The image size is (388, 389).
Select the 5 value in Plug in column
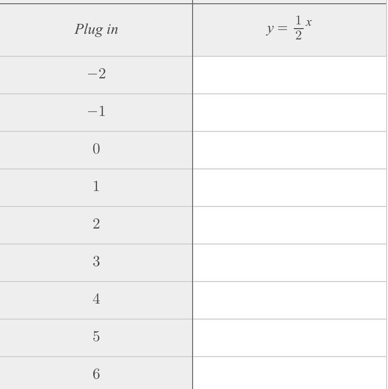[x=96, y=337]
